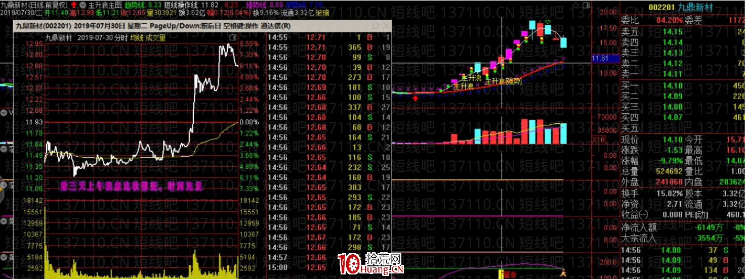Select the 买一 14.10 order row

(x=683, y=85)
